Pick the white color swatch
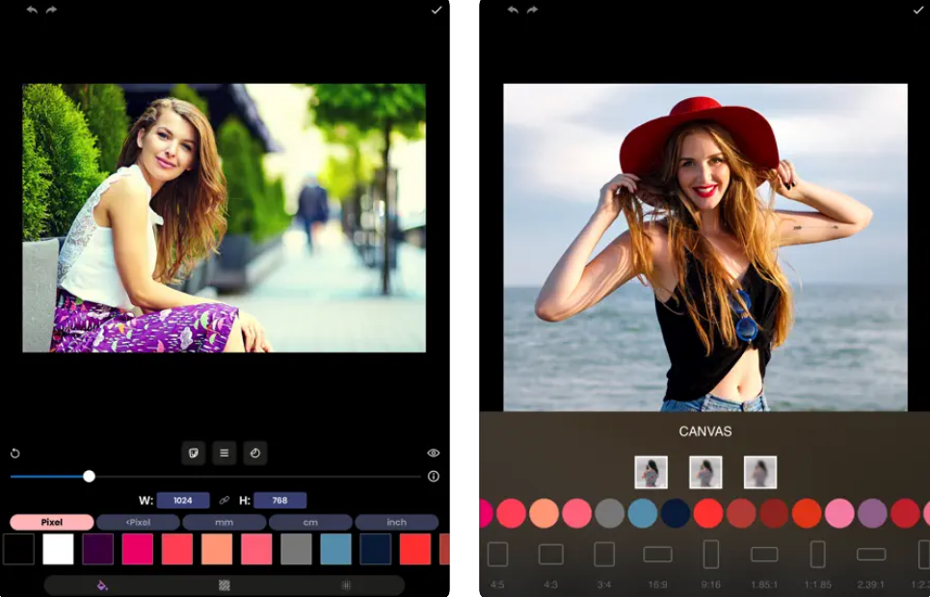Image resolution: width=930 pixels, height=597 pixels. (x=58, y=549)
